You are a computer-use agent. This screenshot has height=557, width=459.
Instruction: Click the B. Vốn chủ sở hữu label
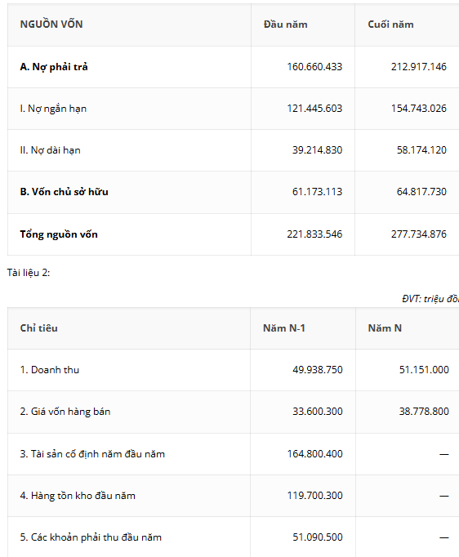[64, 192]
